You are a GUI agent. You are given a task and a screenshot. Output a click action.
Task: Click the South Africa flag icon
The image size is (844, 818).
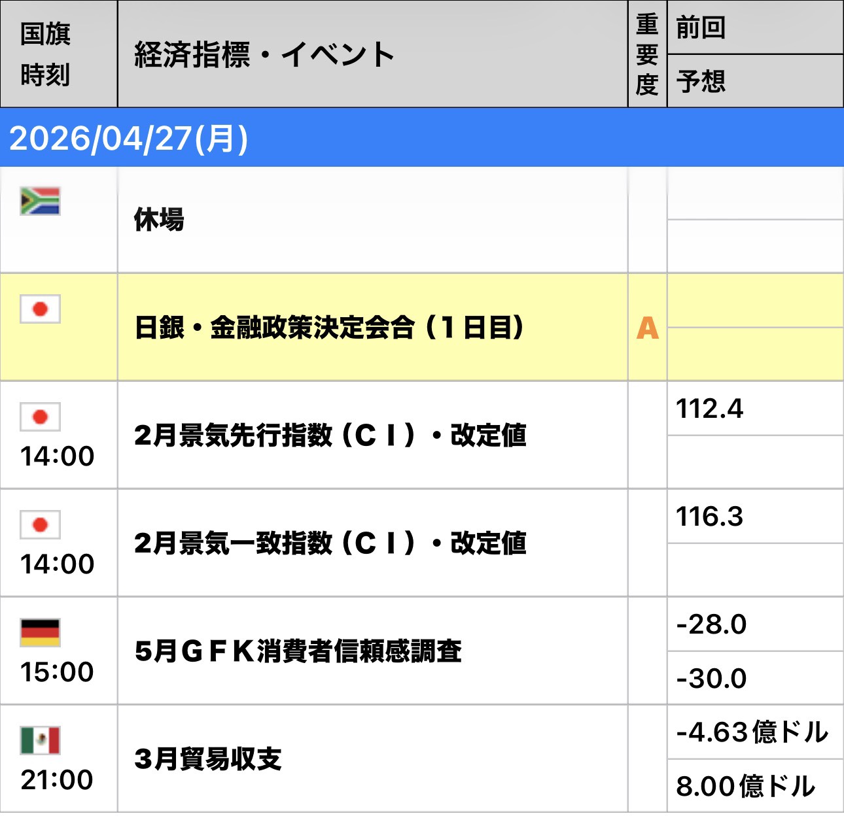tap(40, 201)
